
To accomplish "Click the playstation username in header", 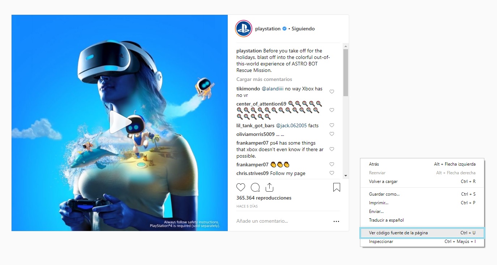I will point(268,29).
